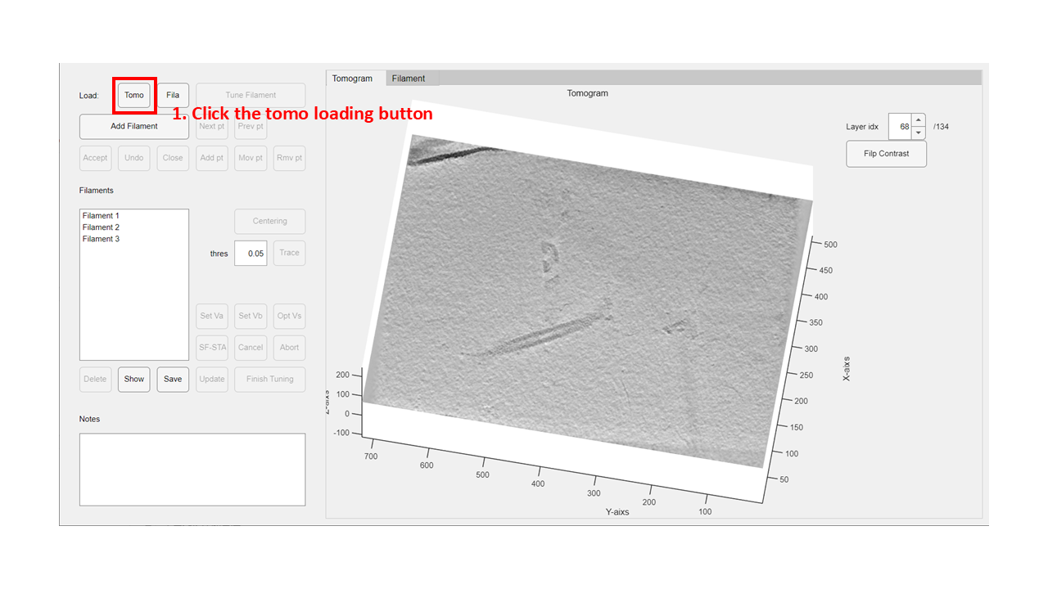Click inside the Notes text area
This screenshot has width=1048, height=589.
point(192,470)
